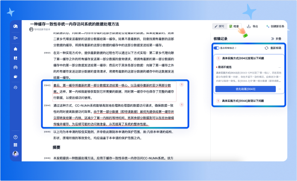The image size is (297, 181).
Task: Select the 具体实施方式[0044] issue entry
Action: (243, 101)
